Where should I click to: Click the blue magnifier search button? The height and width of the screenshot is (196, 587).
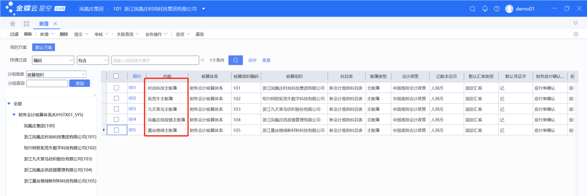[x=235, y=60]
